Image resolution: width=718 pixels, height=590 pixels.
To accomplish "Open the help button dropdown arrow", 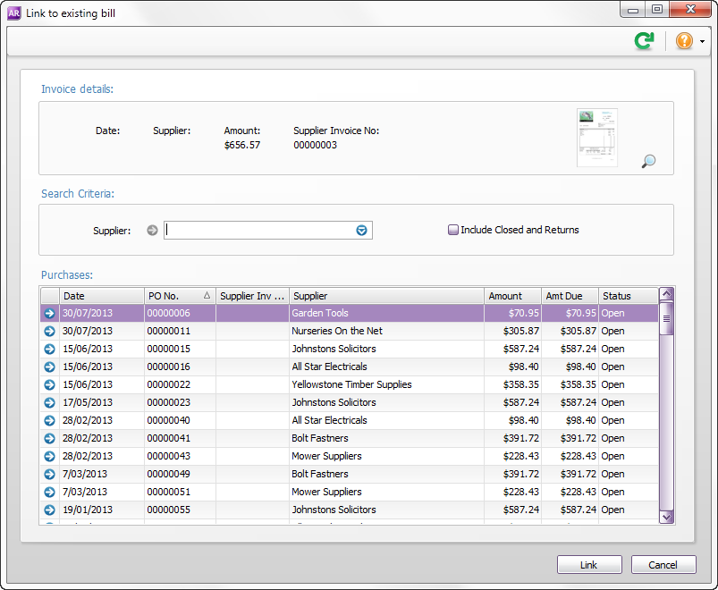I will (x=703, y=42).
